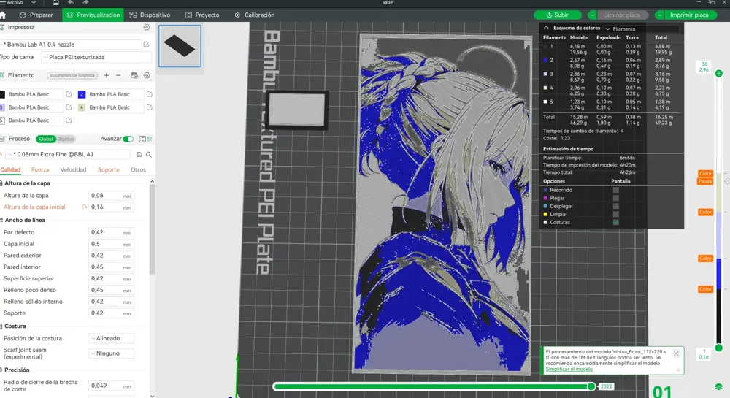Save project with the floppy disk icon
Image resolution: width=730 pixels, height=398 pixels.
click(55, 3)
